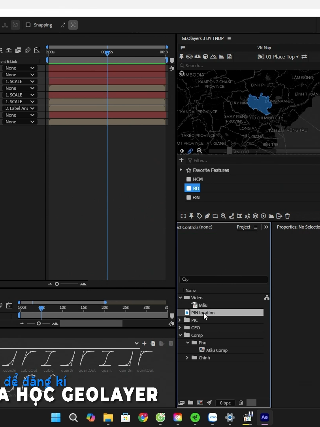
Task: Select the Mẫu Comp composition
Action: 216,350
